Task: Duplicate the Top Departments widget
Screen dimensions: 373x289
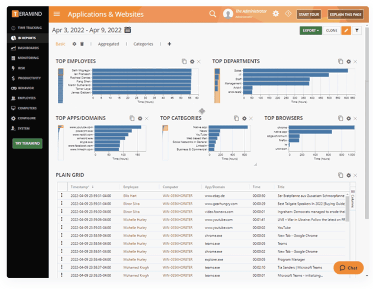Action: [x=341, y=61]
